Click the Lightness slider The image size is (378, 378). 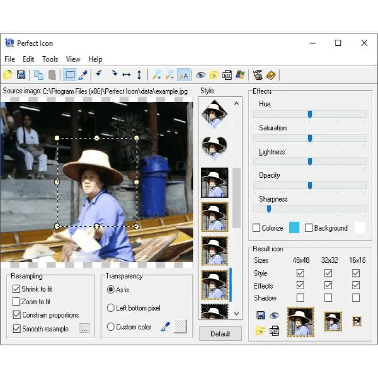pos(310,162)
